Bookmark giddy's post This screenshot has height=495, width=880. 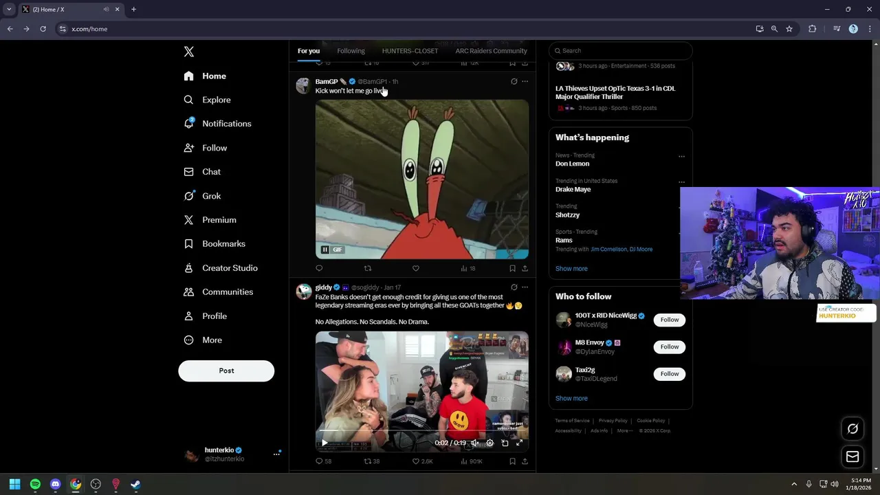click(x=512, y=461)
